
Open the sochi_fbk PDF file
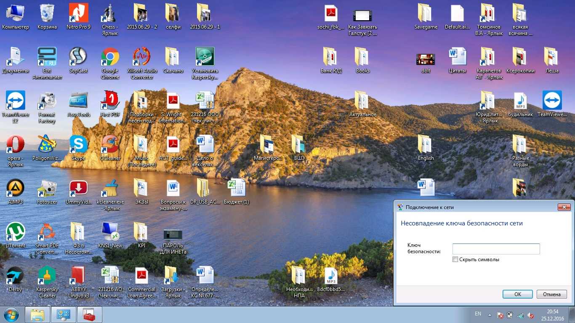pyautogui.click(x=331, y=17)
